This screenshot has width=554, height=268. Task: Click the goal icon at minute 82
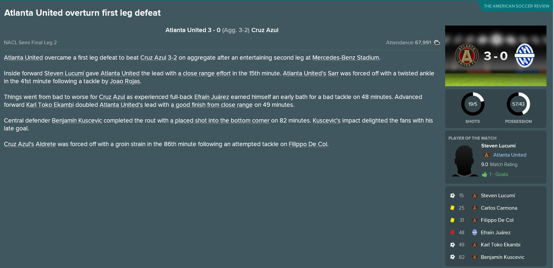[452, 257]
